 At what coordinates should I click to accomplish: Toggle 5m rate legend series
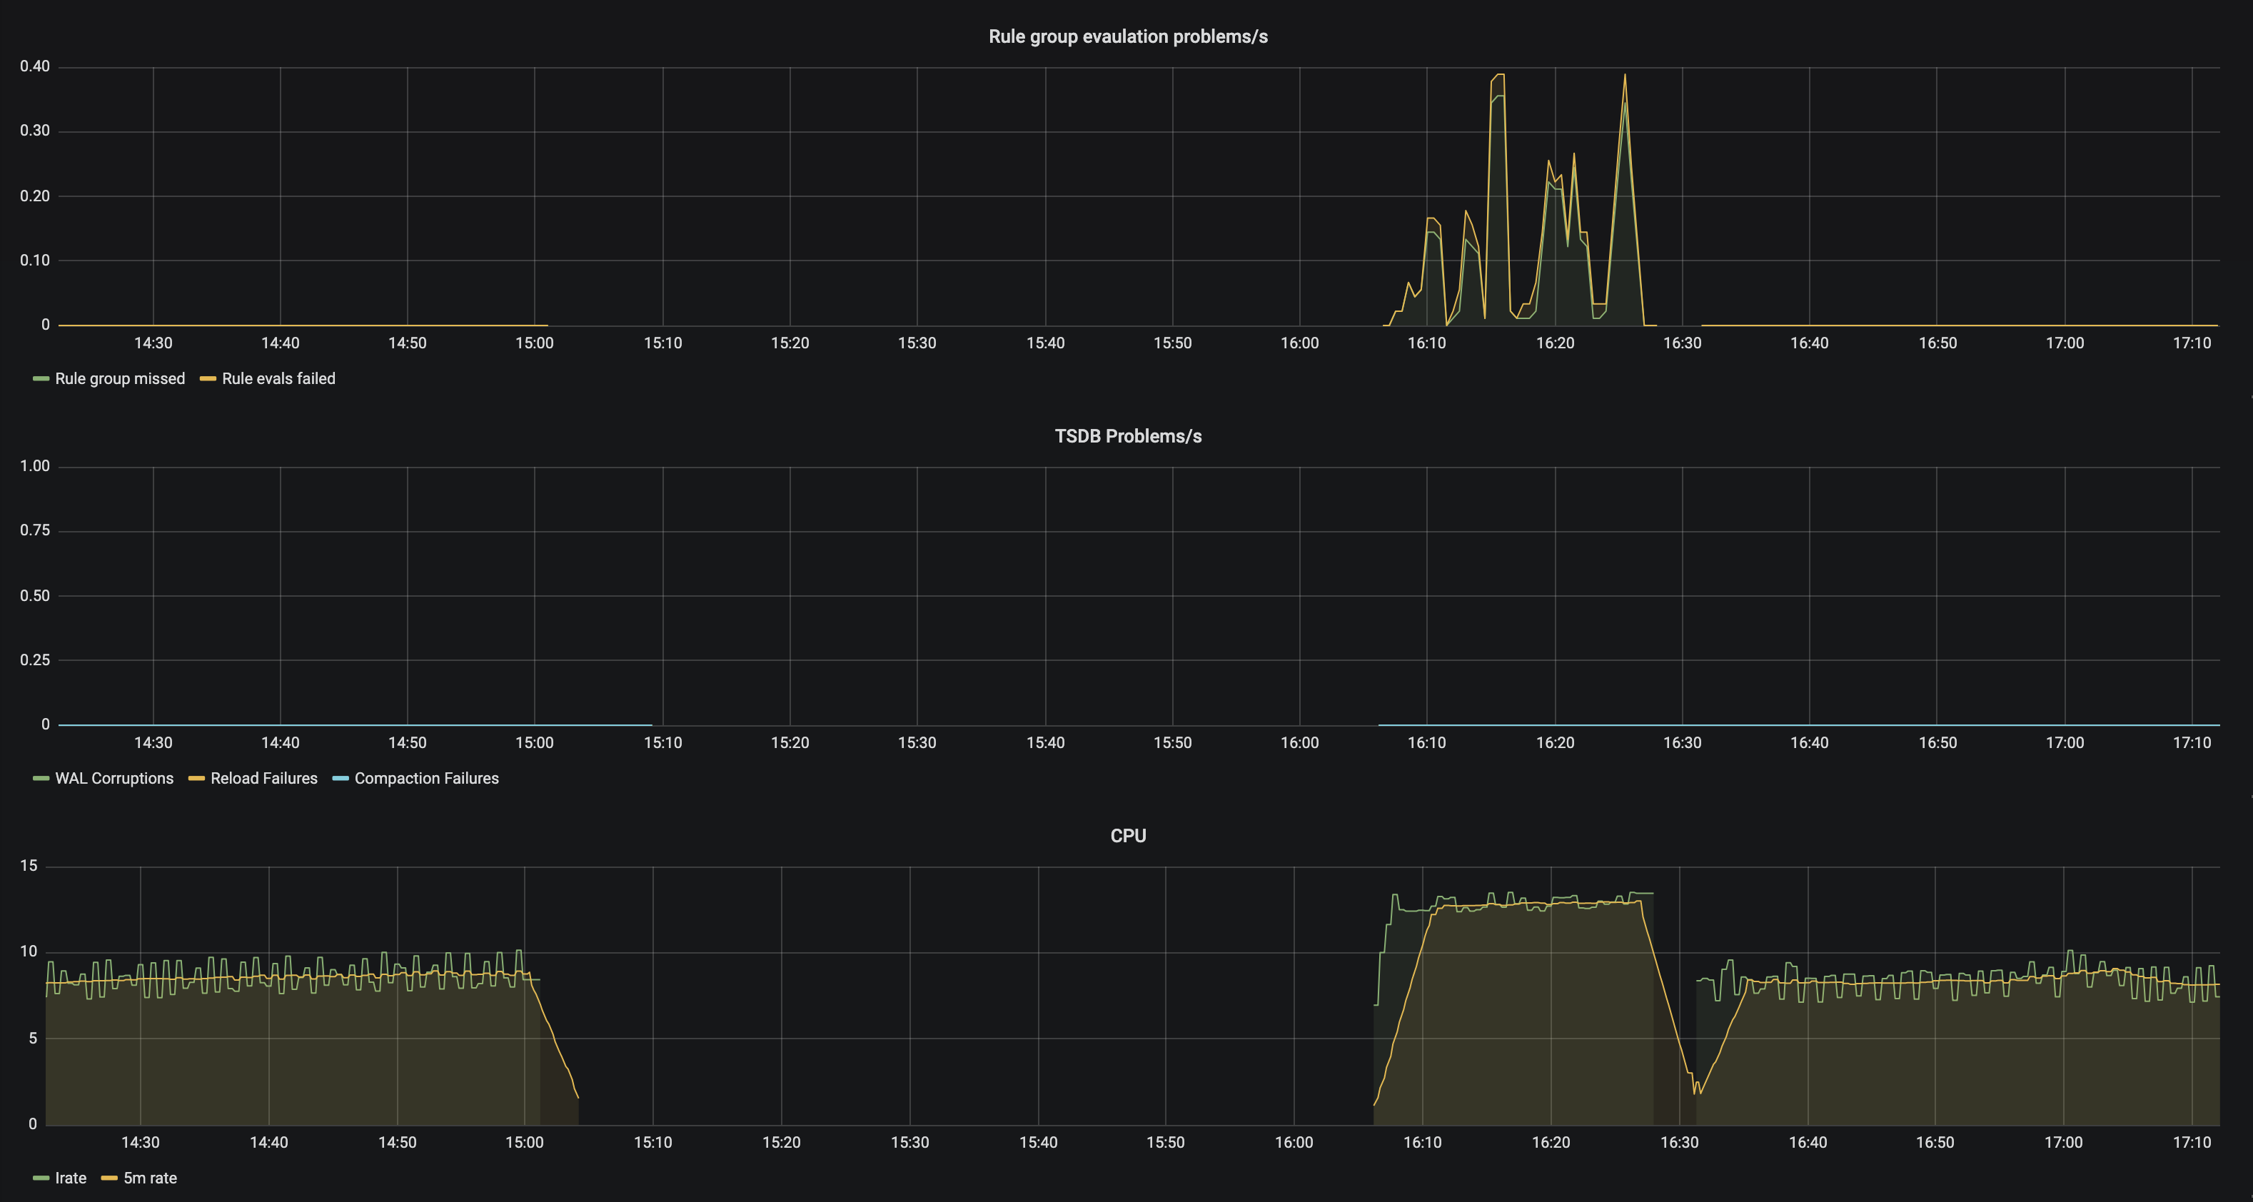(150, 1178)
